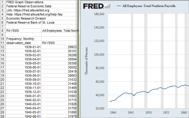This screenshot has height=118, width=189.
Task: Select the value cell 30419
Action: (60, 71)
